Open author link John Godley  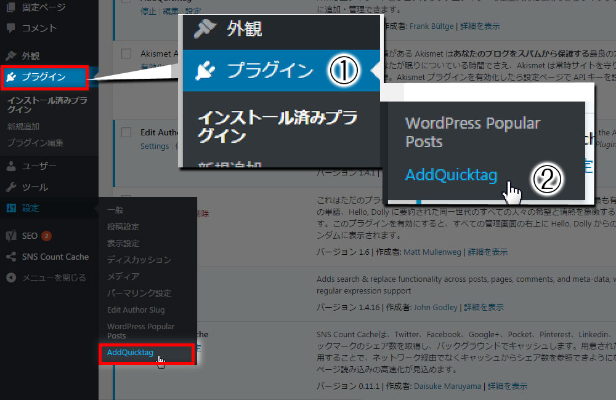coord(436,307)
